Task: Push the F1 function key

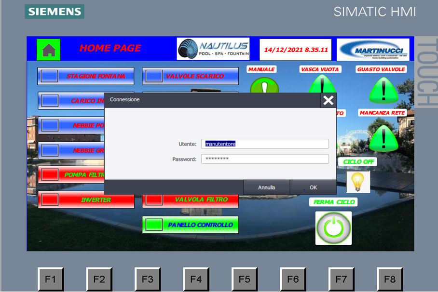Action: point(51,279)
